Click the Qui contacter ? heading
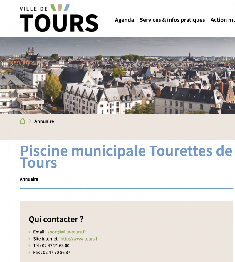 (x=56, y=219)
